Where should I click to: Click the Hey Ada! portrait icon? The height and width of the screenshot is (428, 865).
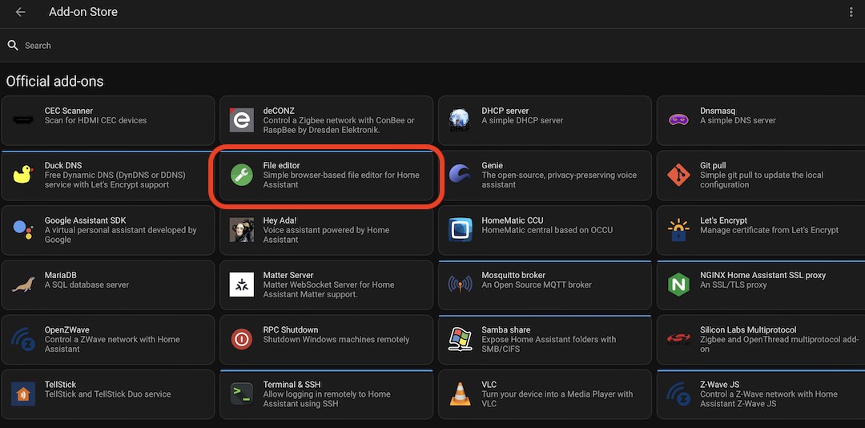(242, 230)
